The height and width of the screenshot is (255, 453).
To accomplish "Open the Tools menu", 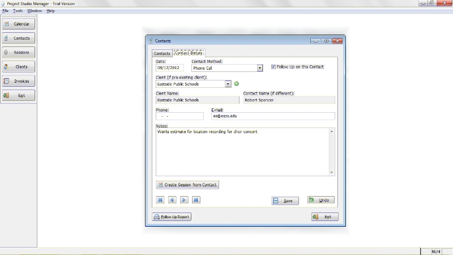I will point(18,11).
